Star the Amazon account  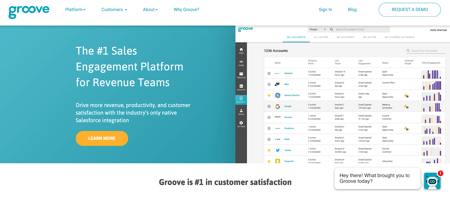point(269,117)
